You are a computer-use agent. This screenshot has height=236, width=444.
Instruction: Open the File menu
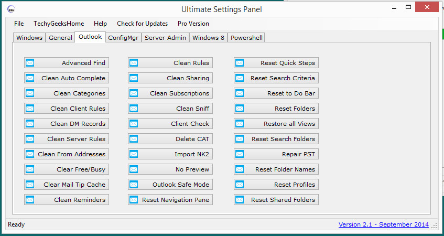coord(19,24)
